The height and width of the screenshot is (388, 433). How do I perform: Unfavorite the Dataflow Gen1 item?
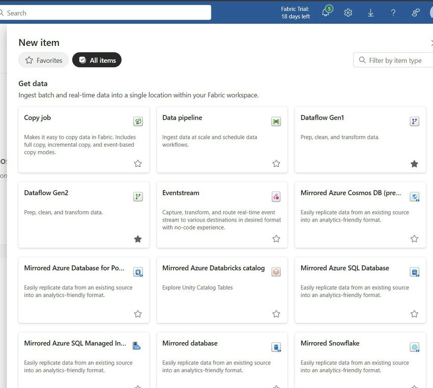[414, 163]
